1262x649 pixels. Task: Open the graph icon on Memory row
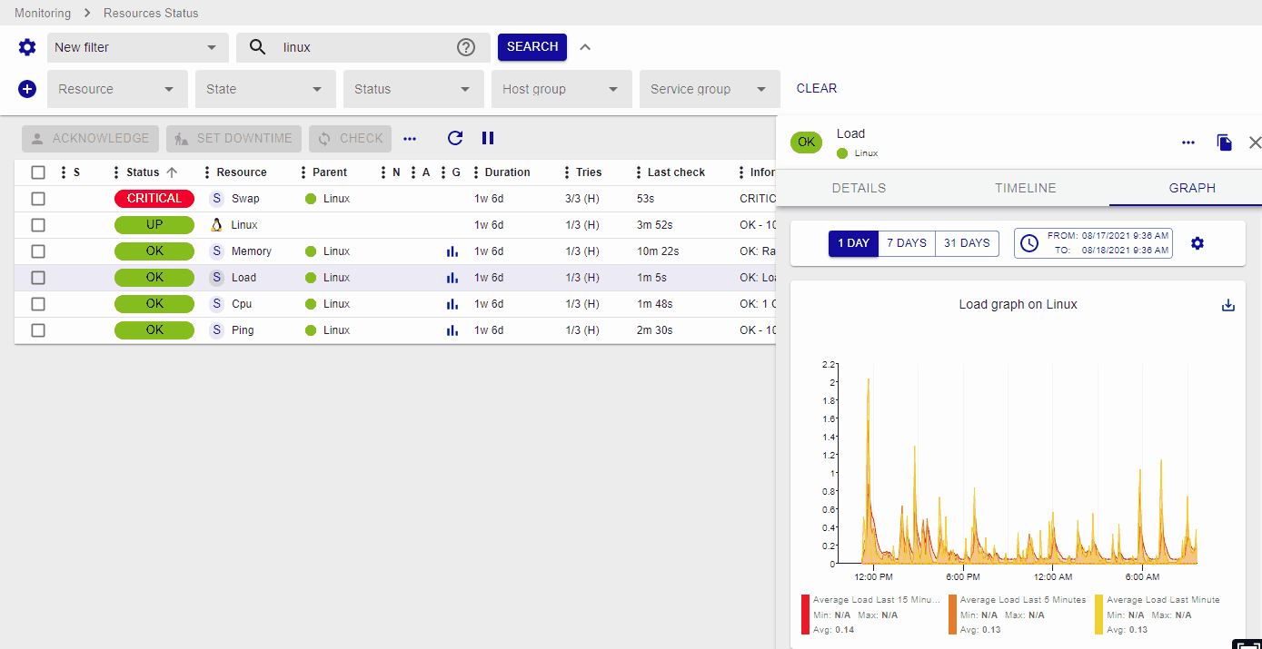tap(452, 251)
